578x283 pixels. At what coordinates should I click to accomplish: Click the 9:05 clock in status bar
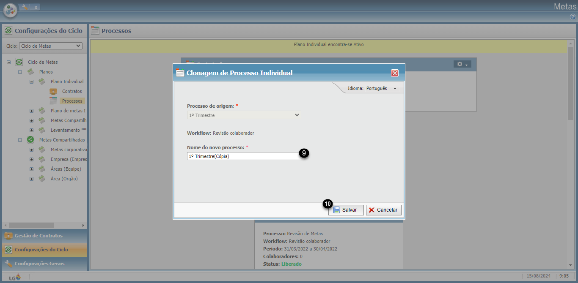point(564,276)
